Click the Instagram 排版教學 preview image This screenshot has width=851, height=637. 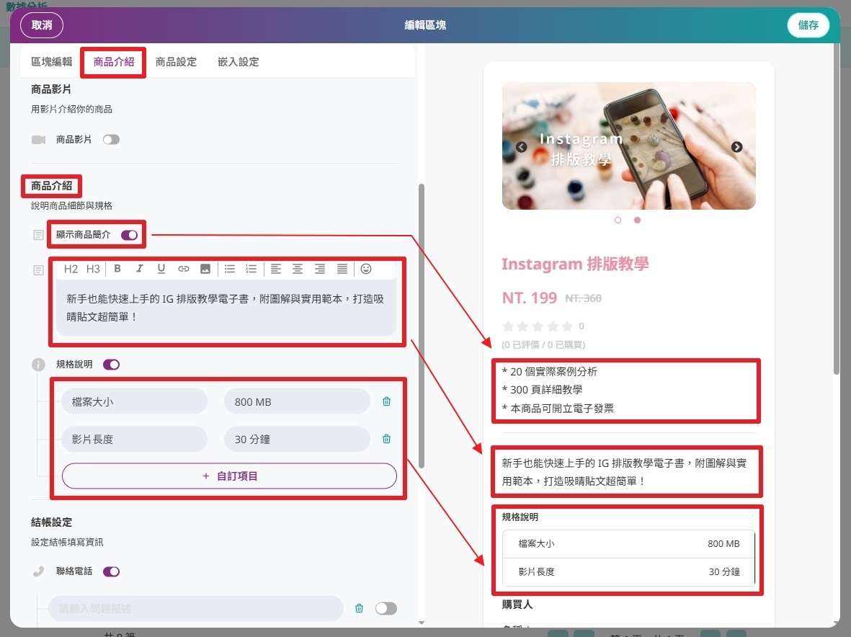628,146
